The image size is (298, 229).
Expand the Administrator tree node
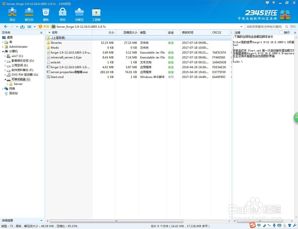point(3,47)
